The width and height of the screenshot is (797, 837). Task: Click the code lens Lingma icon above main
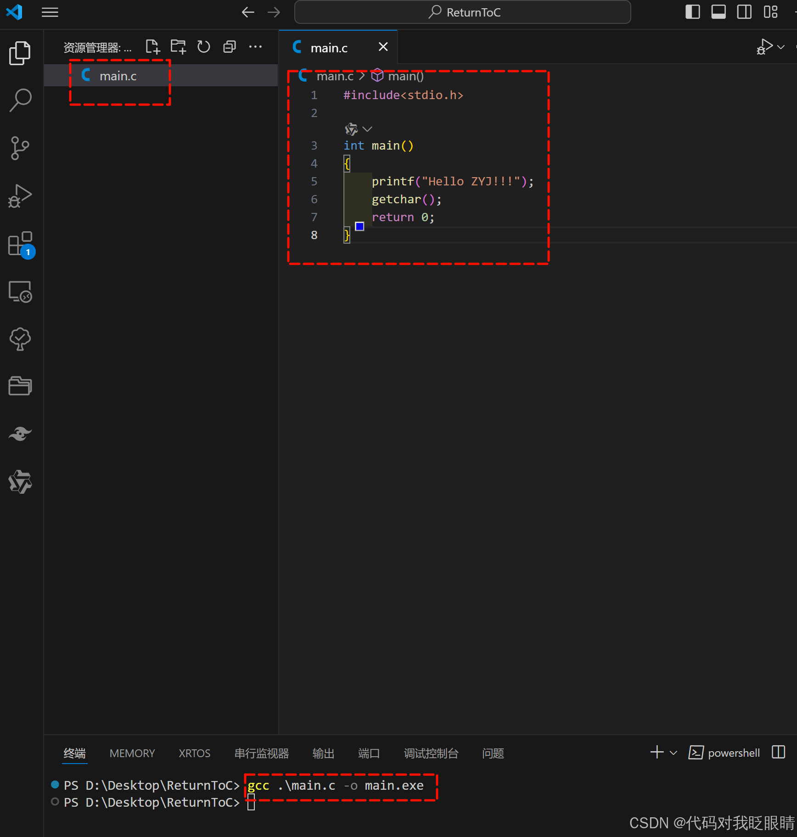click(351, 129)
